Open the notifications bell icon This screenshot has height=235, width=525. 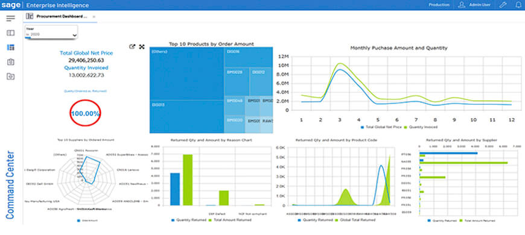[x=518, y=5]
